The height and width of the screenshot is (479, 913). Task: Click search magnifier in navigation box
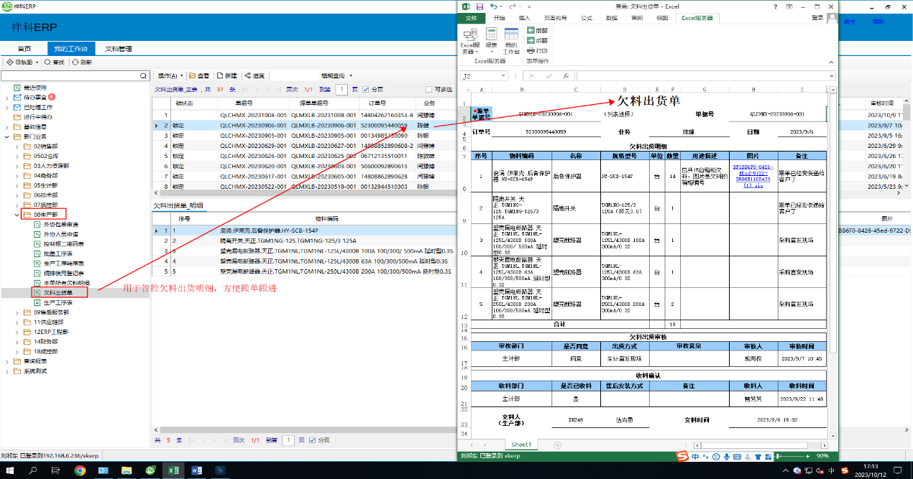tap(142, 75)
